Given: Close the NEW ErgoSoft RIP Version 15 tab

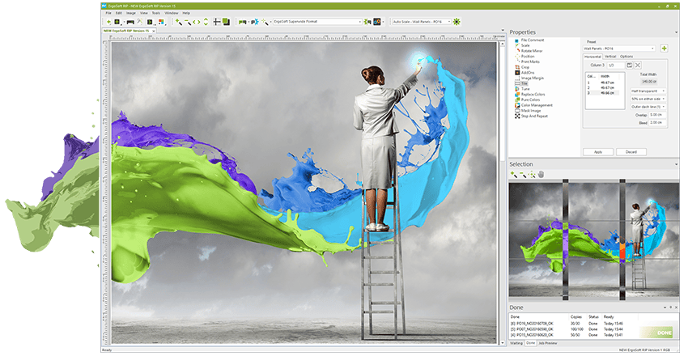Looking at the screenshot, I should [153, 31].
